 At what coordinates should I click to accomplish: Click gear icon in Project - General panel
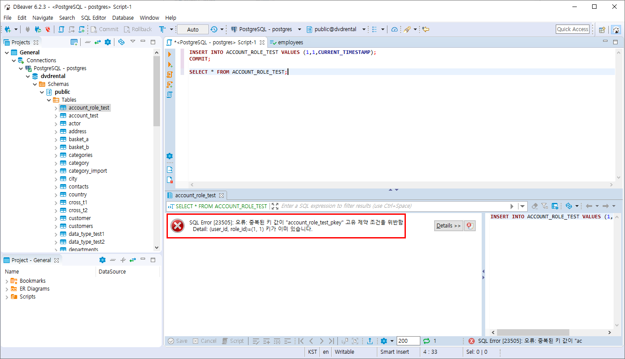(103, 260)
